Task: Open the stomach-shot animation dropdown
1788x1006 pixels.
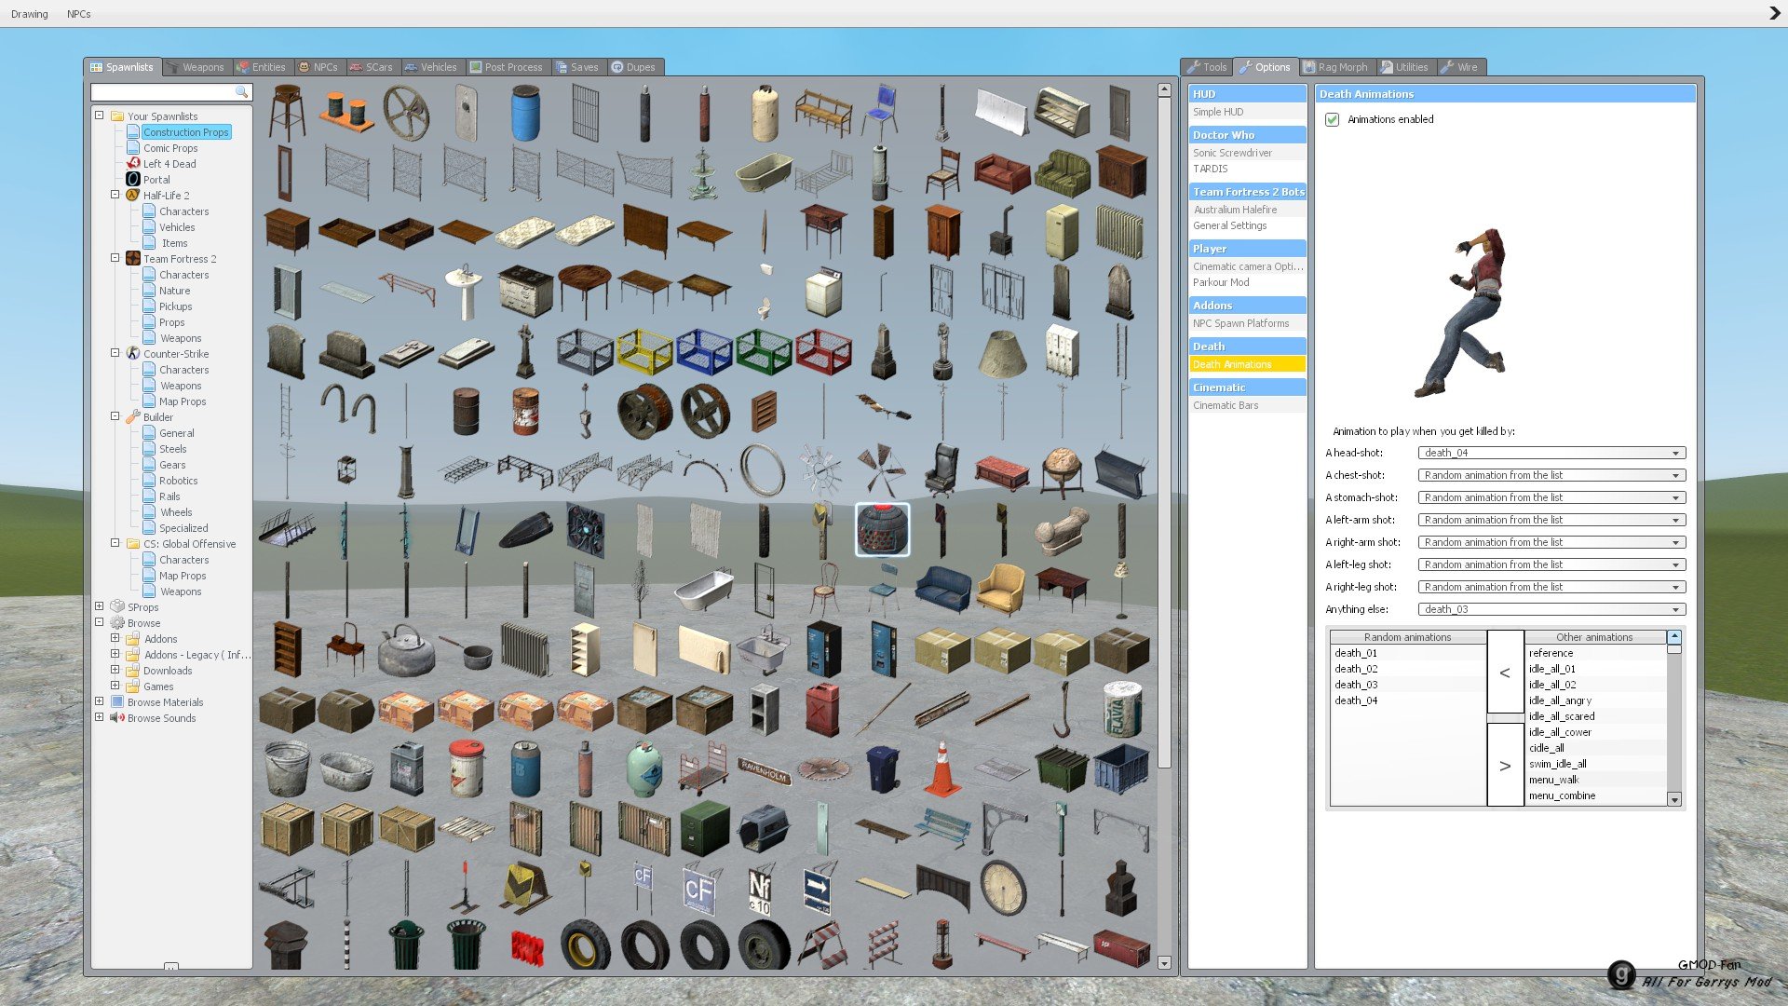Action: (x=1551, y=497)
